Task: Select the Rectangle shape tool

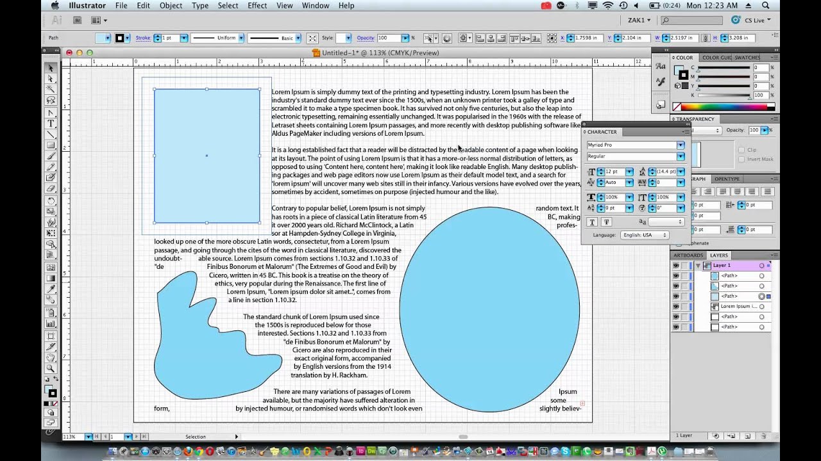Action: tap(51, 145)
